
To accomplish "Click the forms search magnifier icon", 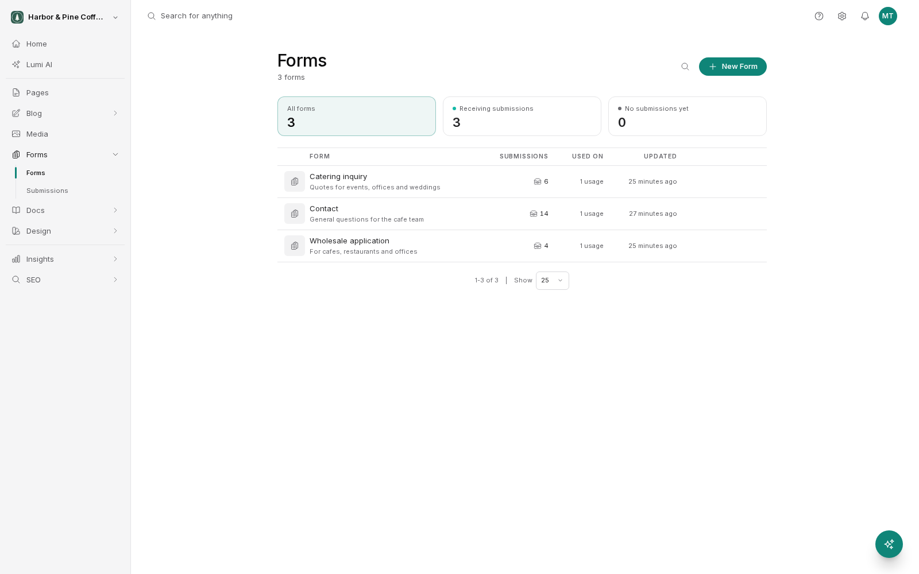I will pyautogui.click(x=685, y=67).
